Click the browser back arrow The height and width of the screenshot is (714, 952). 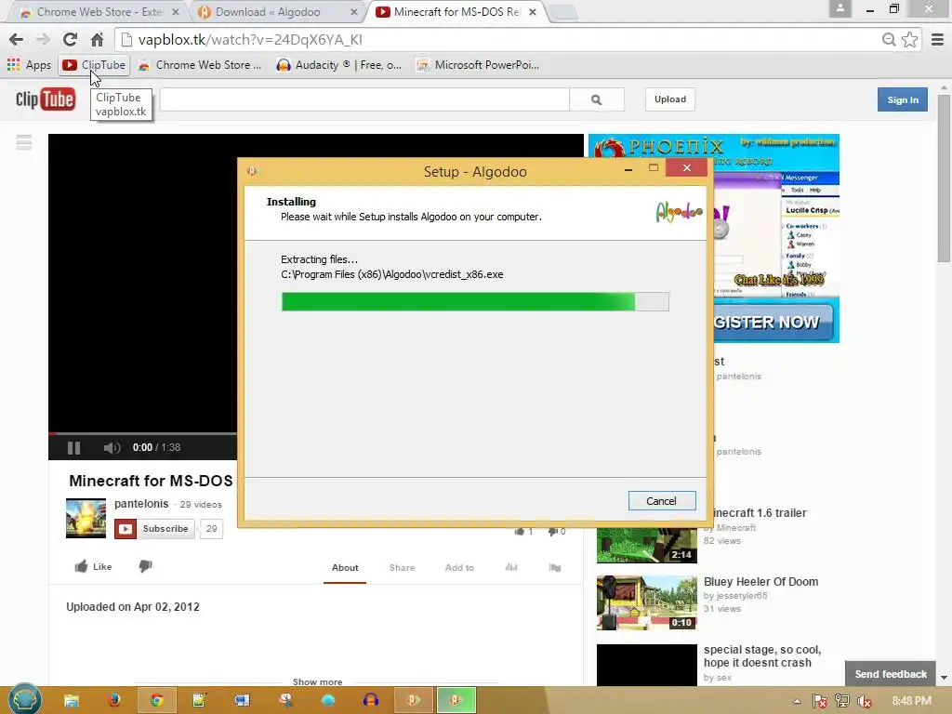click(17, 39)
